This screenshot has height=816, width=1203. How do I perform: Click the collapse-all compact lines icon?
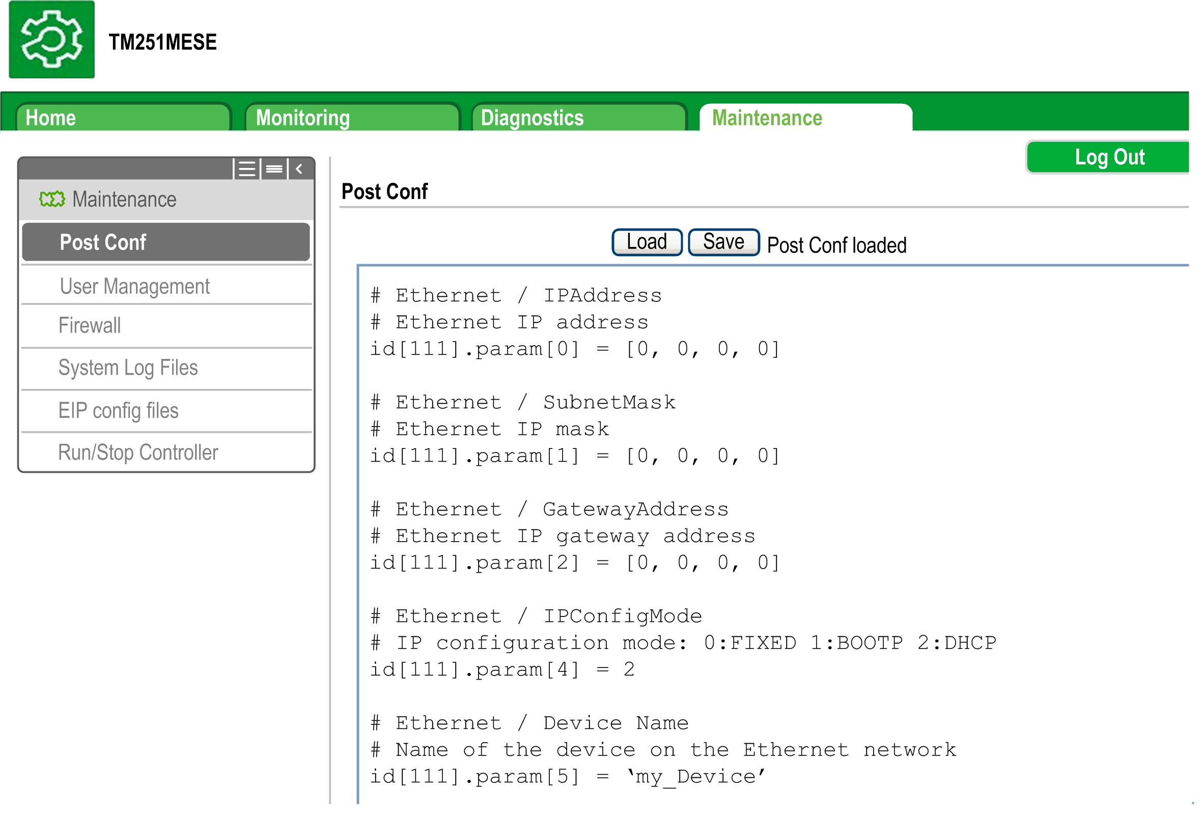274,169
